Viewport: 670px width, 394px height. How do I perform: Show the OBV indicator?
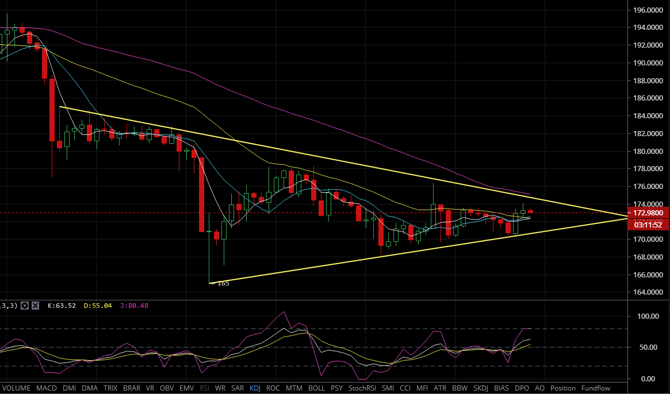tap(167, 388)
